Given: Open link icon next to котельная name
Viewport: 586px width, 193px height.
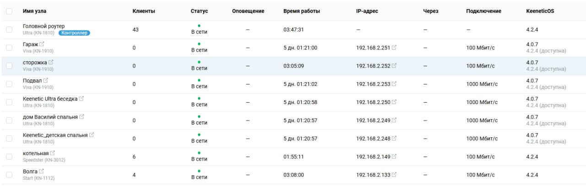Looking at the screenshot, I should 52,153.
